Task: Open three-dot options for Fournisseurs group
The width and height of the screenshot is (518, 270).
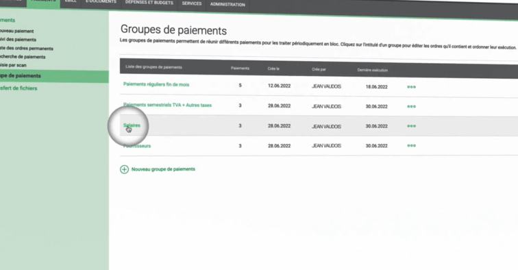Action: pos(411,145)
